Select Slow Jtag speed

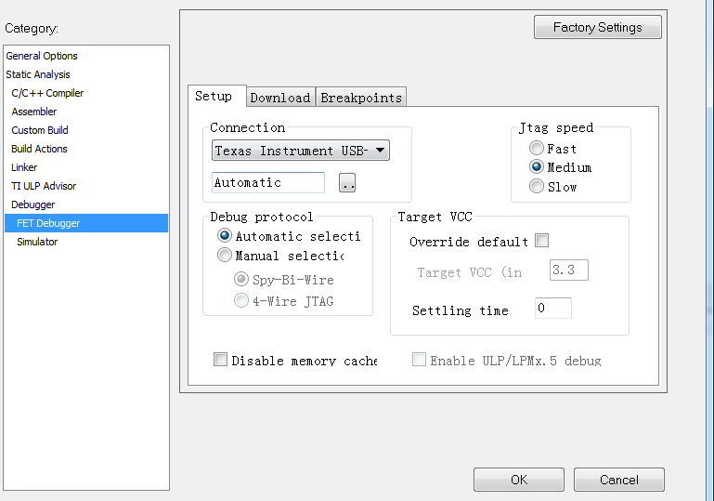tap(537, 187)
